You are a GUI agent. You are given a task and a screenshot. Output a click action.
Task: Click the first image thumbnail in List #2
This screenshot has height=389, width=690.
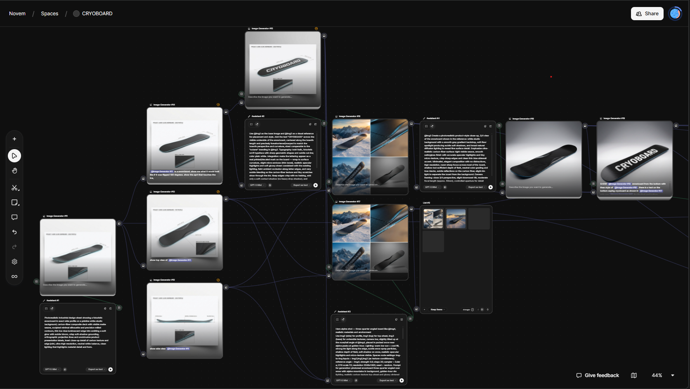click(x=433, y=218)
